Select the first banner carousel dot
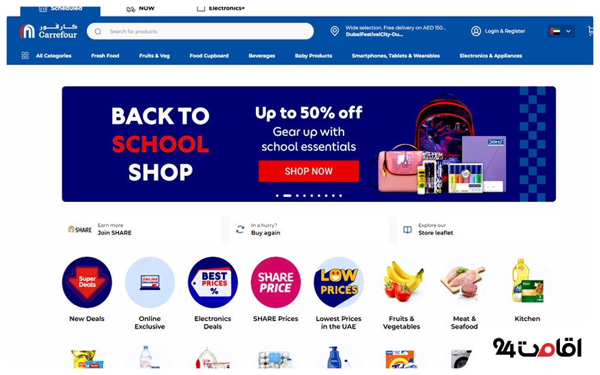The height and width of the screenshot is (375, 600). 278,196
